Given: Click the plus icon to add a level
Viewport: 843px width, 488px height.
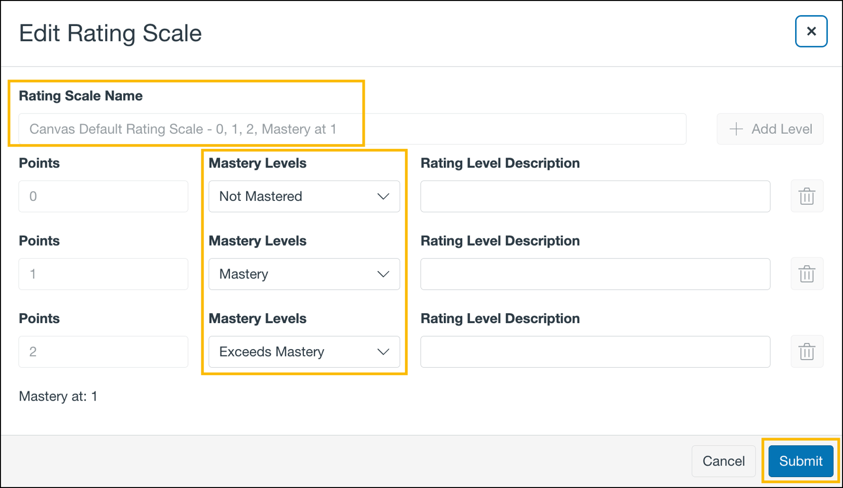Looking at the screenshot, I should click(x=737, y=129).
